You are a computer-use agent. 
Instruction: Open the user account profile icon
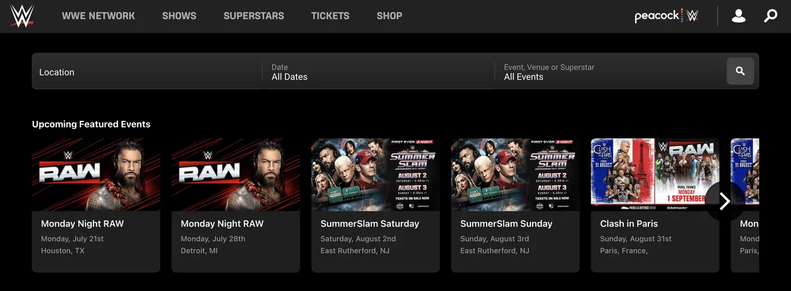pos(738,16)
